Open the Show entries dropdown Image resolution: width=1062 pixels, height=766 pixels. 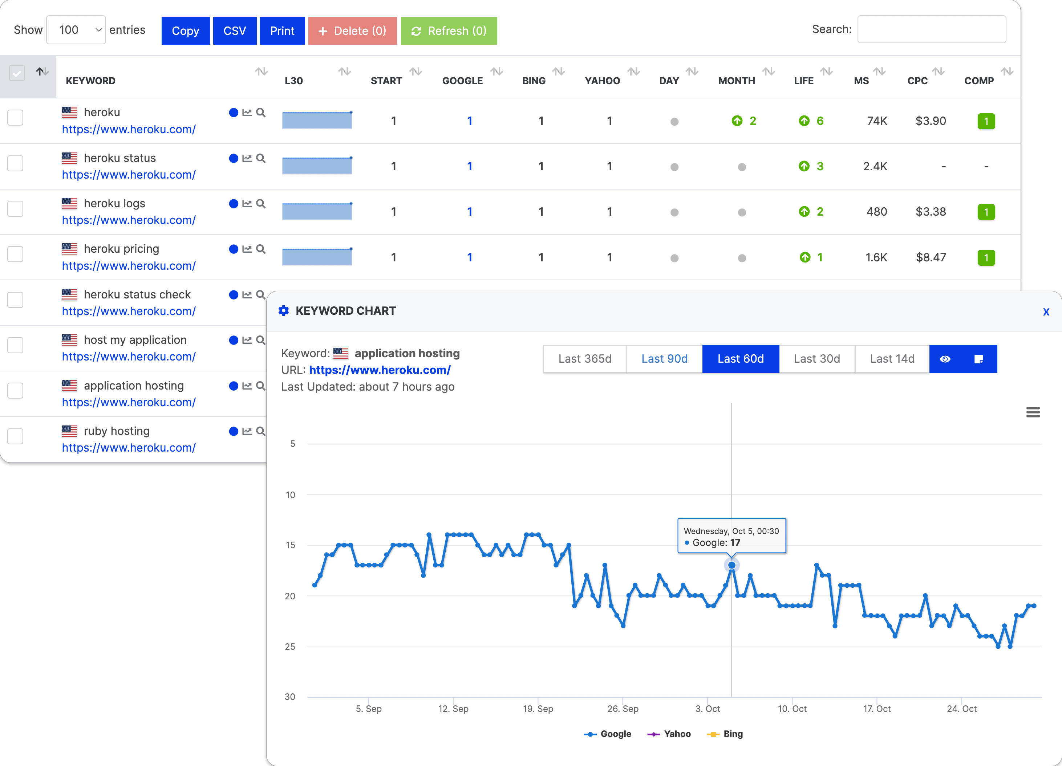point(76,30)
